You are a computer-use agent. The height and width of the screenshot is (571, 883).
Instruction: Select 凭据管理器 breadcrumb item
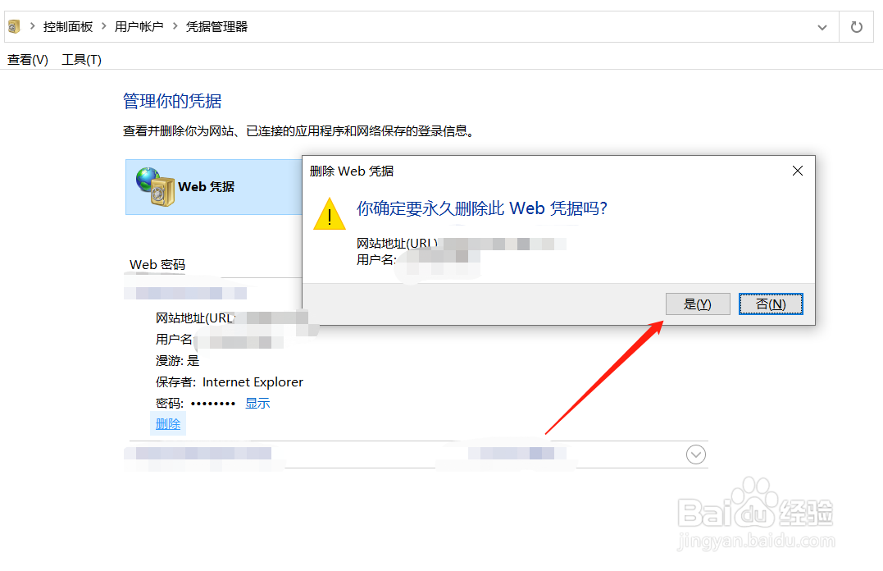pos(216,26)
